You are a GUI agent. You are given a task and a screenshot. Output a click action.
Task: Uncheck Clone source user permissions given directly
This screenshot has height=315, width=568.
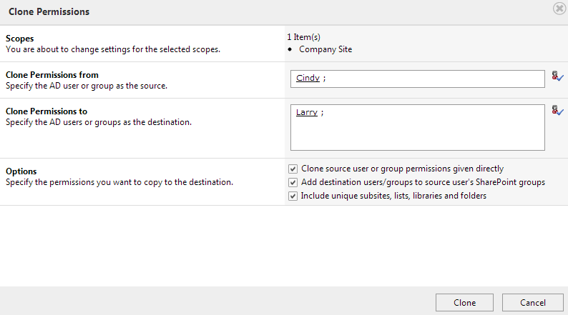pos(293,169)
